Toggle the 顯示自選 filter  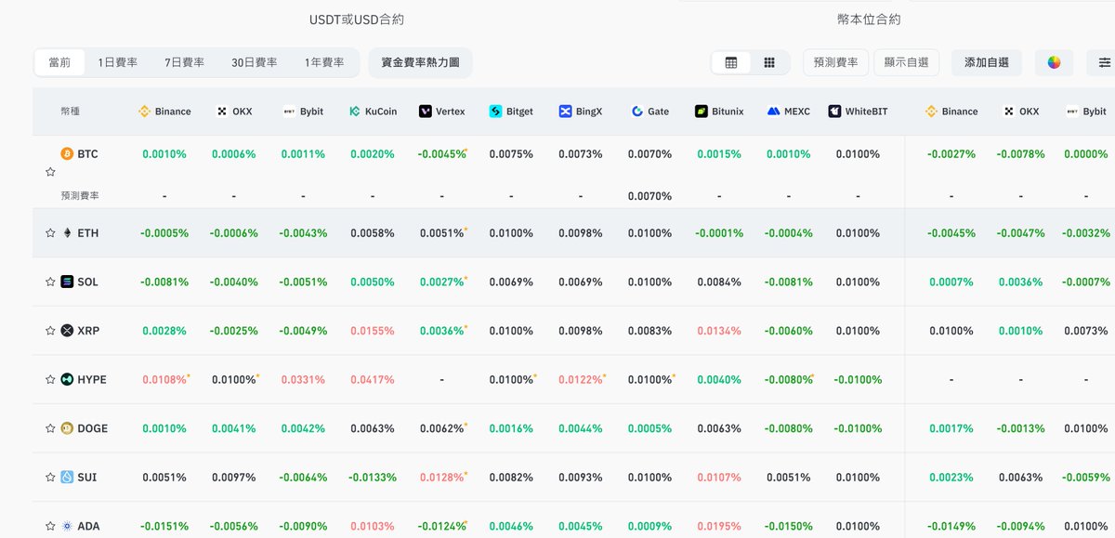click(x=906, y=62)
